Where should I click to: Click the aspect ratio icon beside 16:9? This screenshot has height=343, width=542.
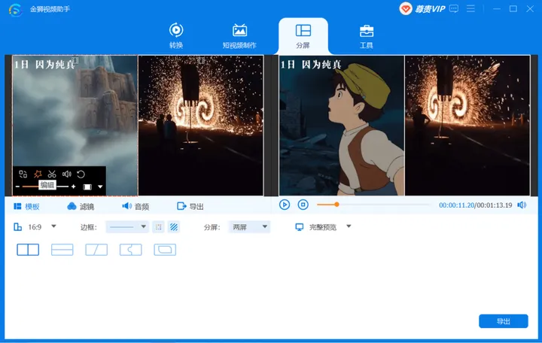pos(17,227)
